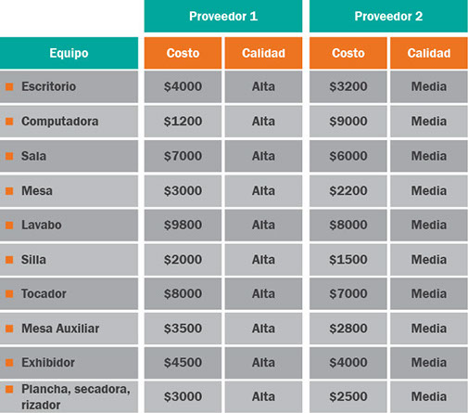Select the $9000 Computadora cost for Proveedor 2
This screenshot has width=468, height=413.
point(348,122)
